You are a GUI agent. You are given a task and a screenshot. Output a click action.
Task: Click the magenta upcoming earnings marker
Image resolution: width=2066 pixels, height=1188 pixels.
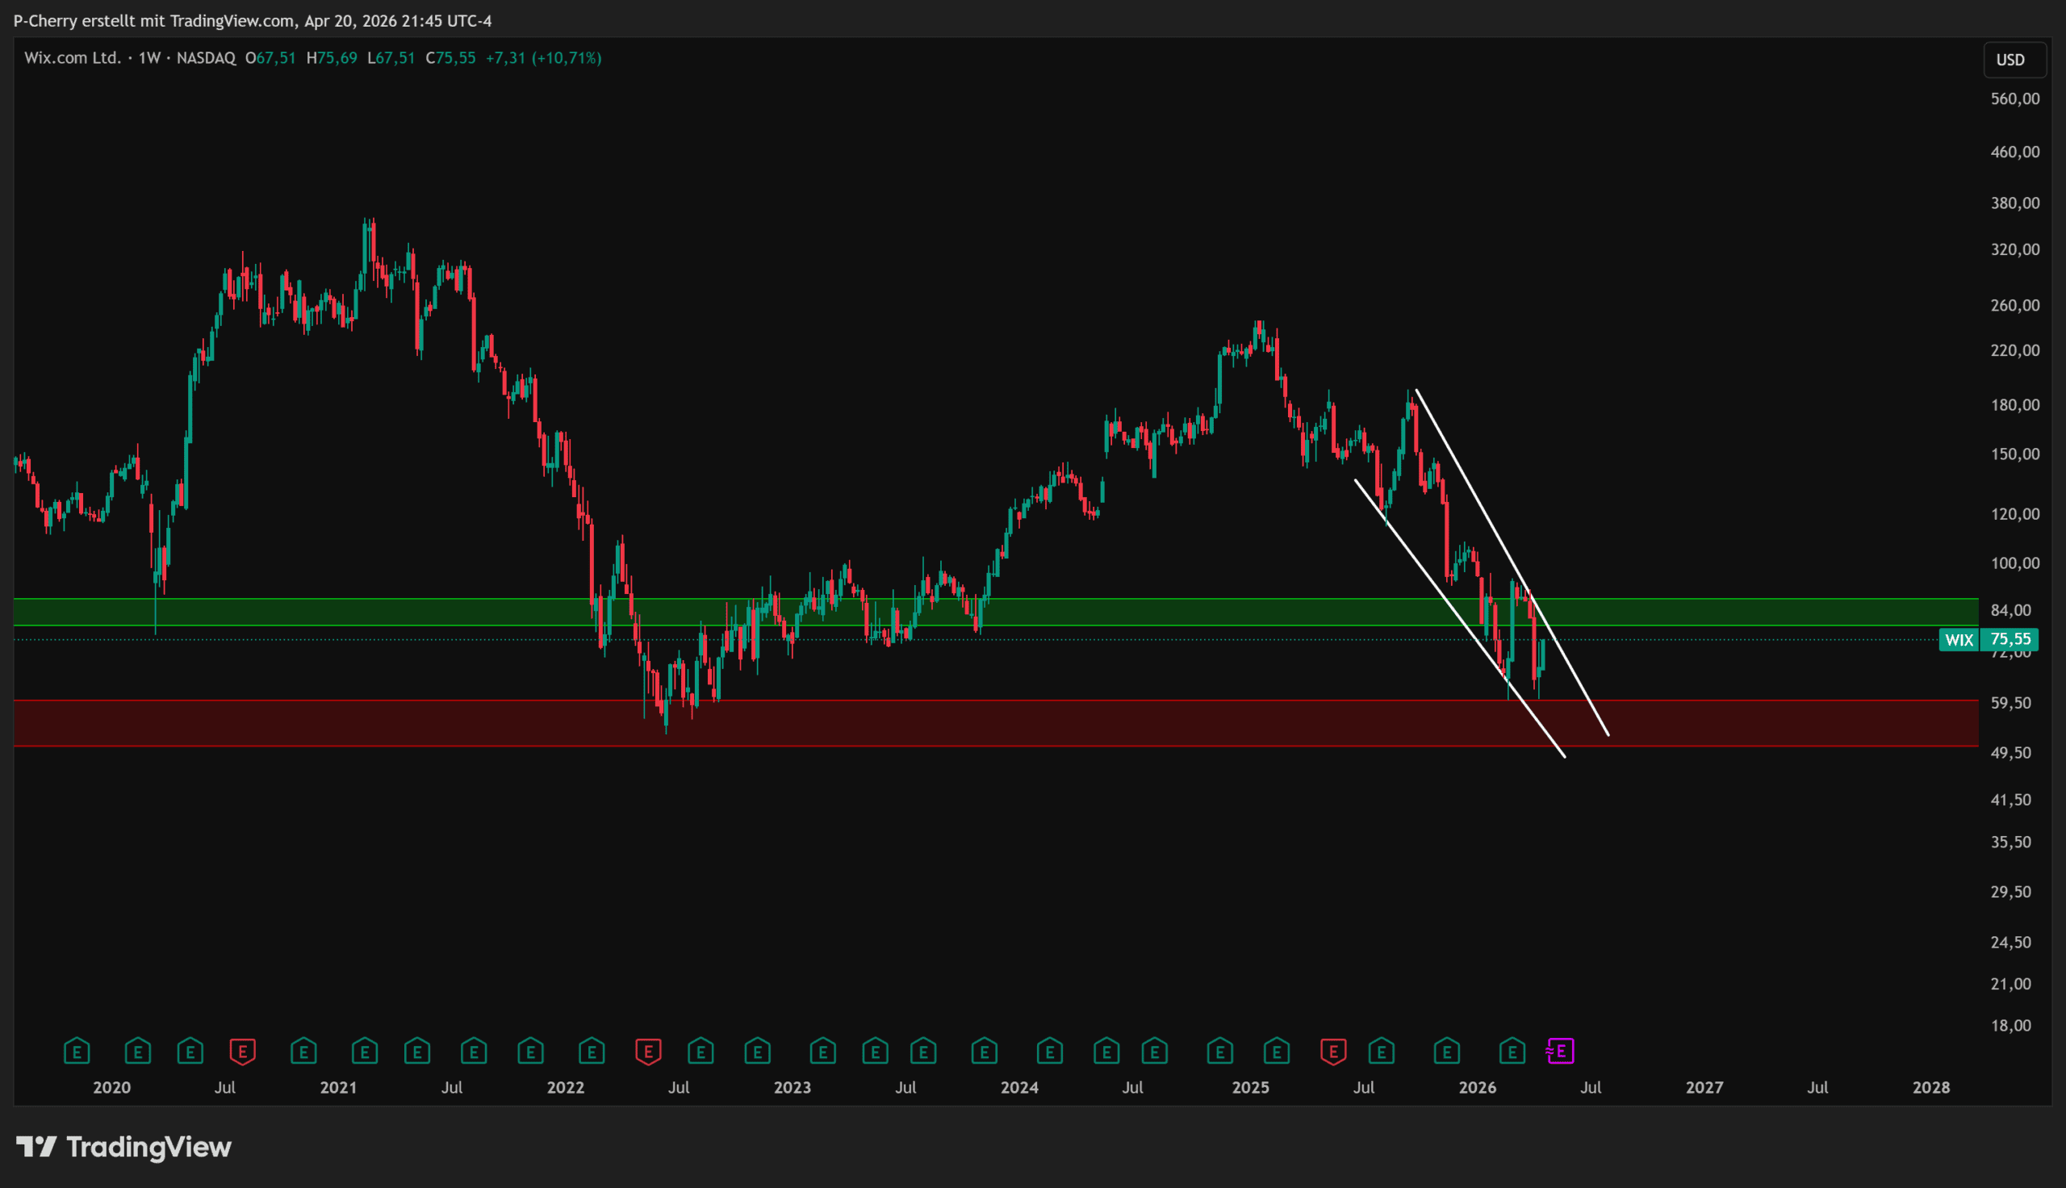click(x=1560, y=1051)
